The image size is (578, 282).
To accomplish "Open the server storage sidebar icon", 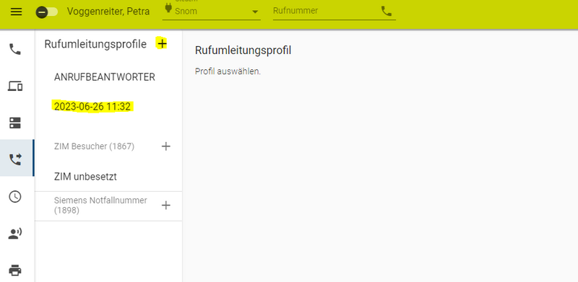I will [15, 123].
